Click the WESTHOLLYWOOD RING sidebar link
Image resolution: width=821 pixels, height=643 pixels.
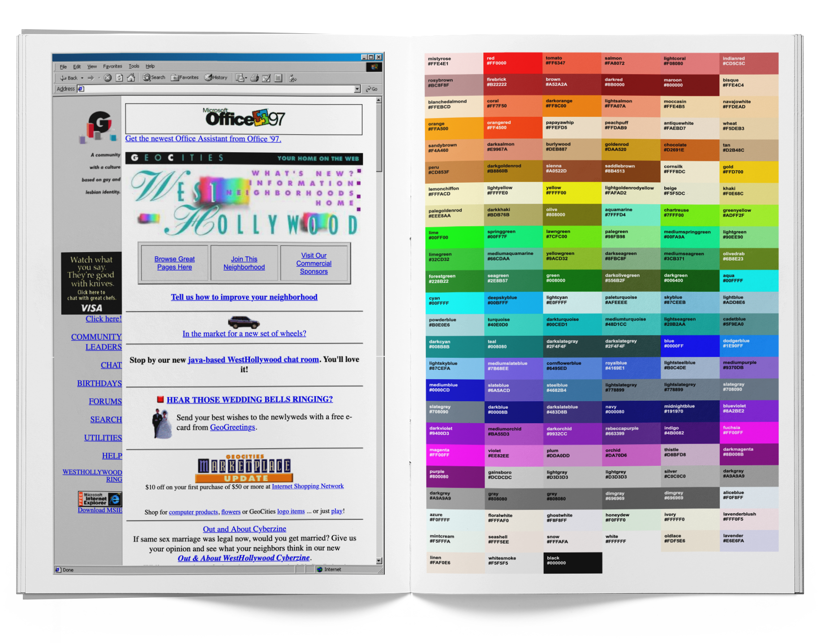(92, 476)
